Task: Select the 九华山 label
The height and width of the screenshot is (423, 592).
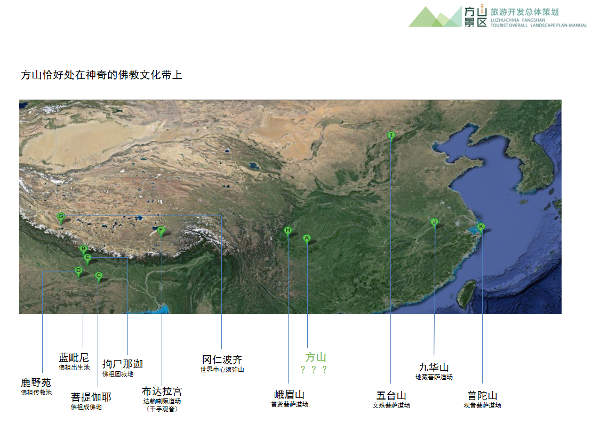Action: 434,368
